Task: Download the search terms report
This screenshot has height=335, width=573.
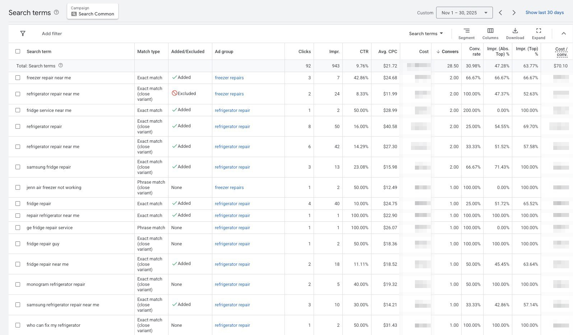Action: coord(515,34)
